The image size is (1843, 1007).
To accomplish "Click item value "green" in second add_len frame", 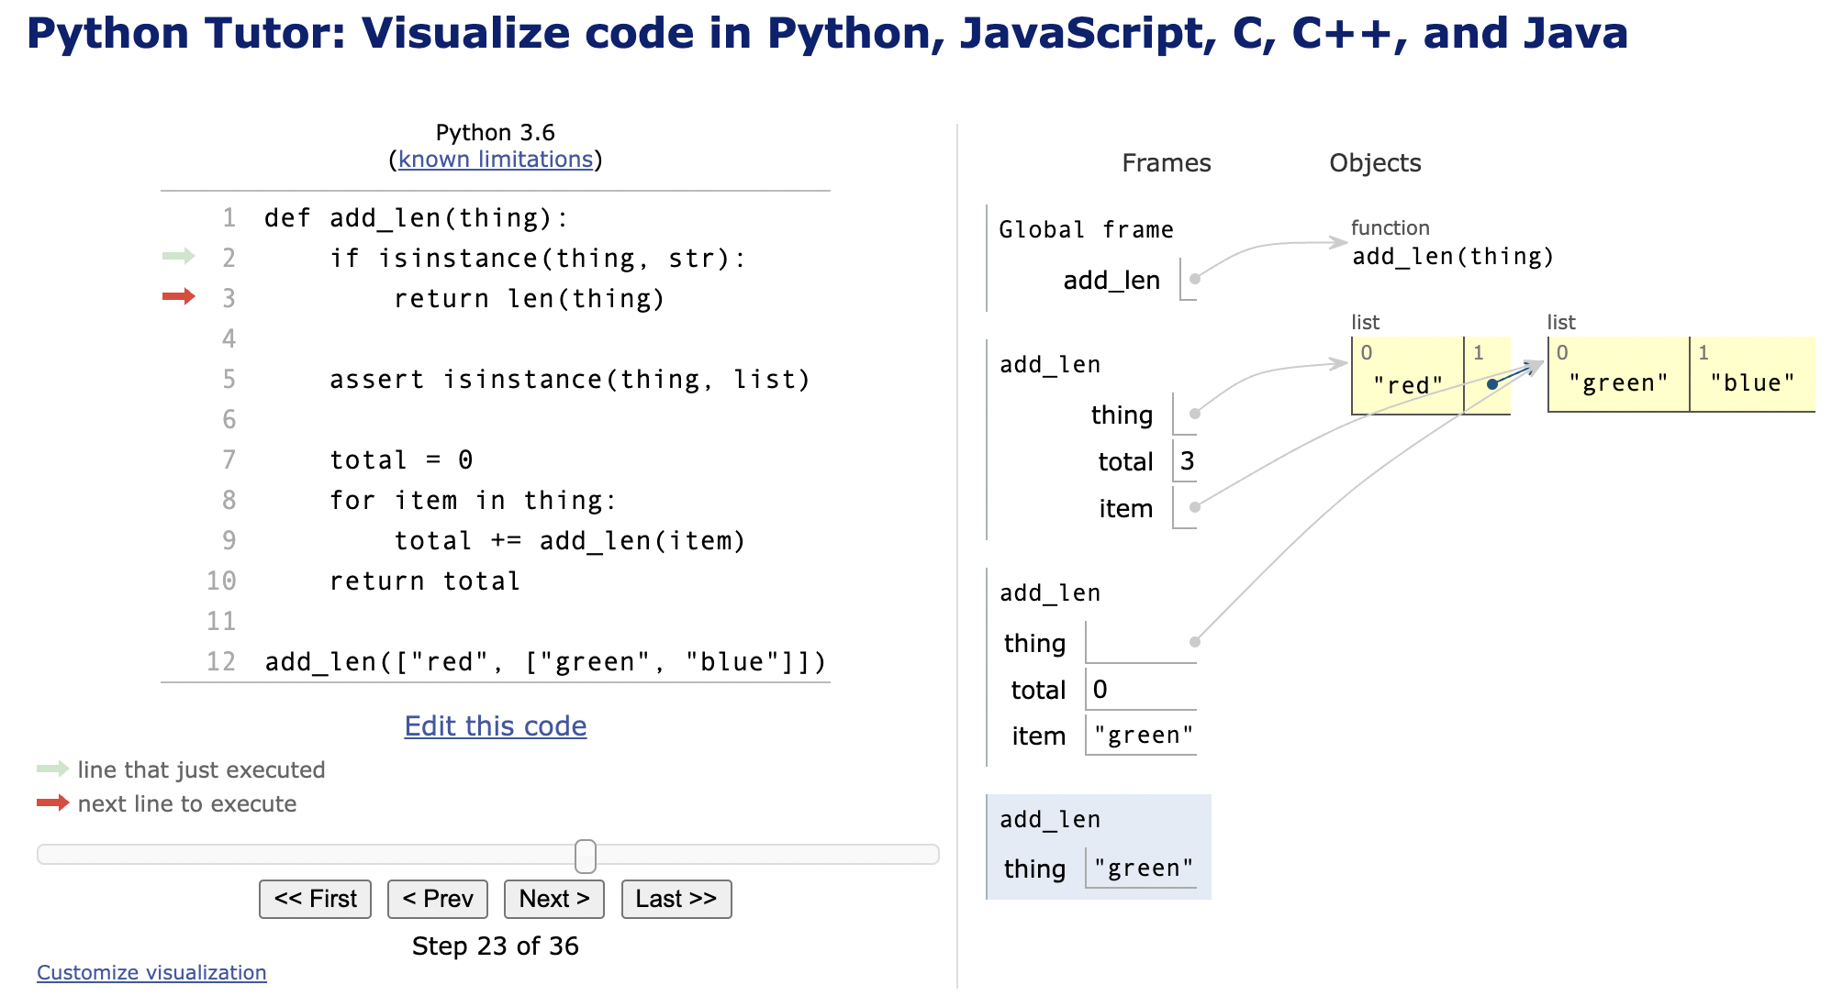I will point(1144,736).
